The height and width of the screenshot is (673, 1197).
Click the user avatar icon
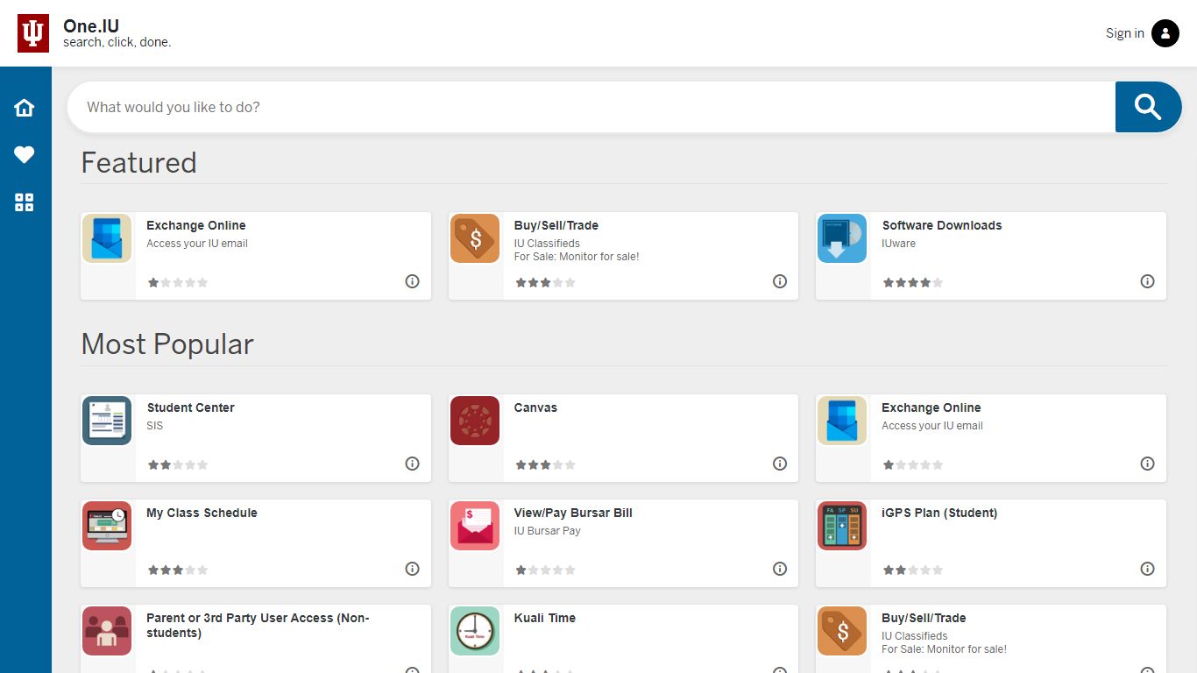(x=1165, y=33)
